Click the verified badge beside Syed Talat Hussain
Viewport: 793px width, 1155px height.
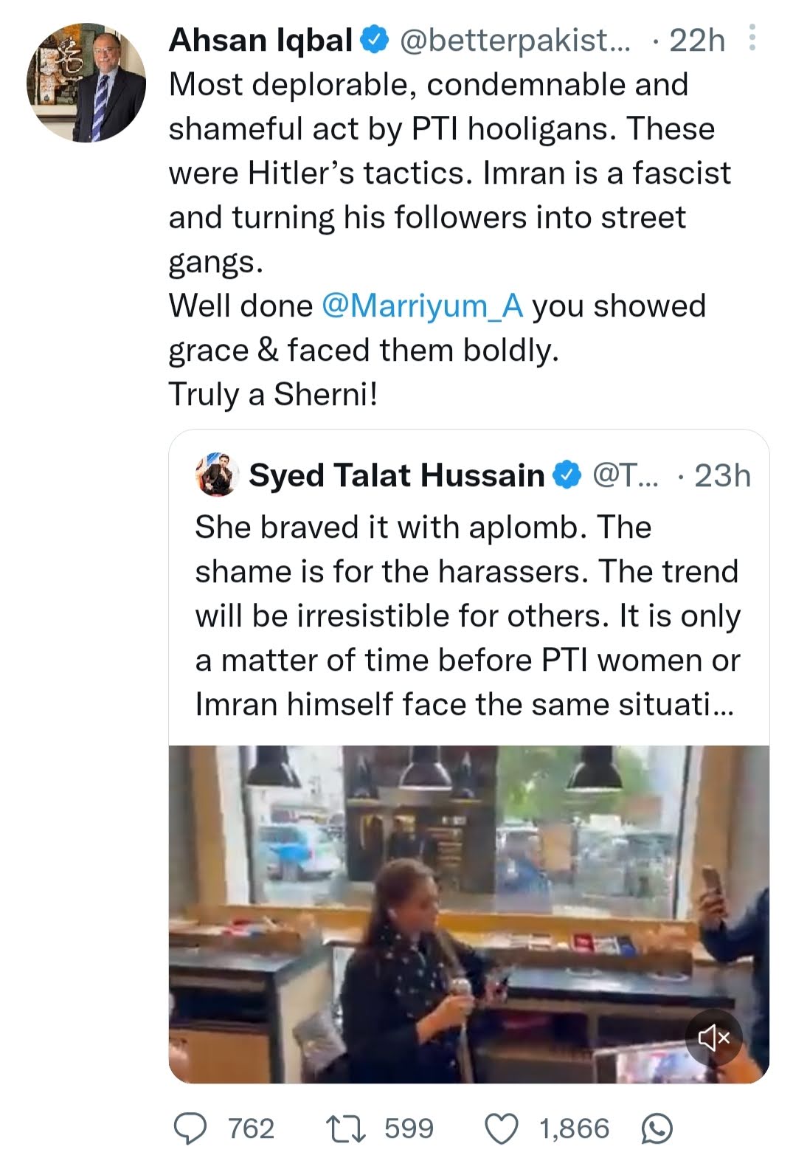[x=567, y=475]
